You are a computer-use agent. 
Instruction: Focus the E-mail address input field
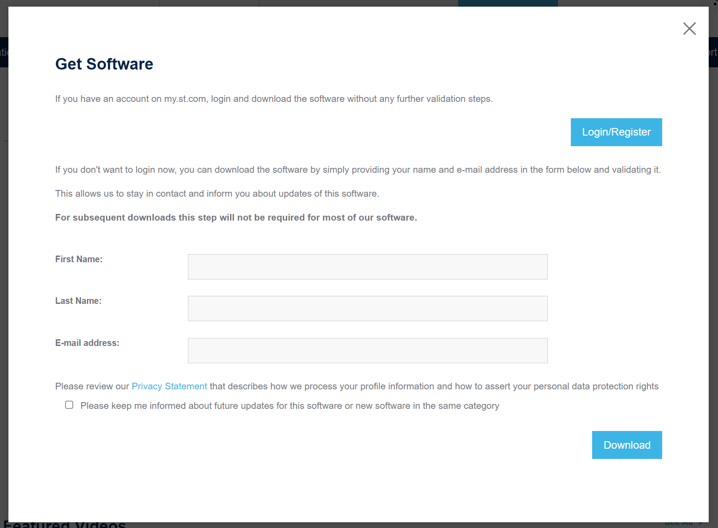click(367, 350)
